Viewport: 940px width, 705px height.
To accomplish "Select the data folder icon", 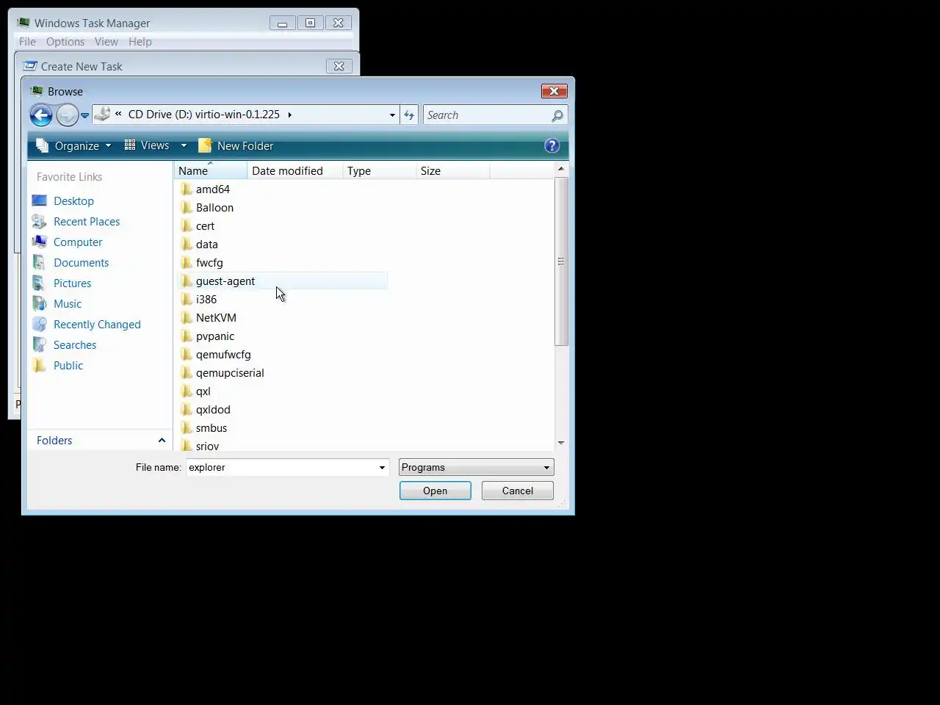I will (187, 244).
